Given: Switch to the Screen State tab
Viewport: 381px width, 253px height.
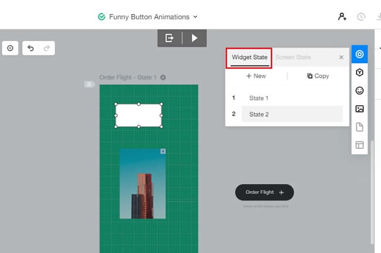Looking at the screenshot, I should tap(293, 57).
